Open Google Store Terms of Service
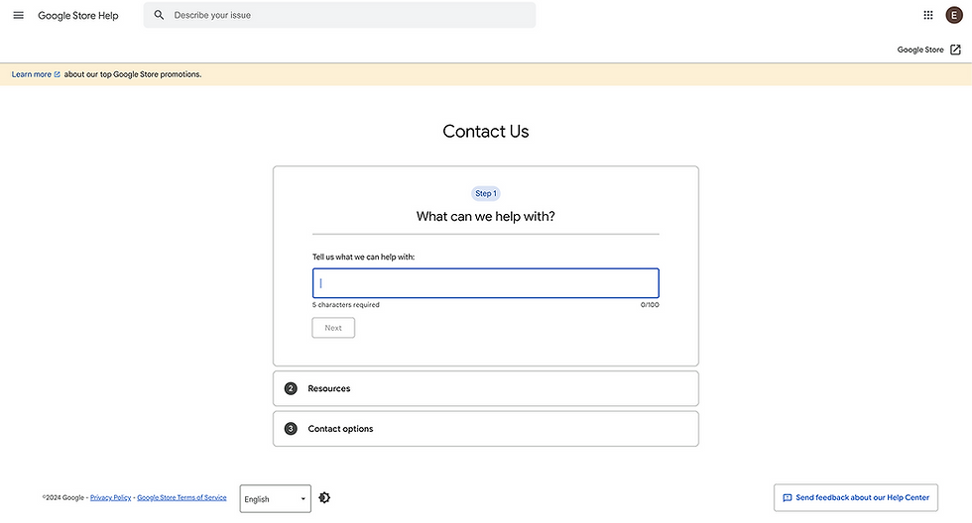 pyautogui.click(x=182, y=497)
